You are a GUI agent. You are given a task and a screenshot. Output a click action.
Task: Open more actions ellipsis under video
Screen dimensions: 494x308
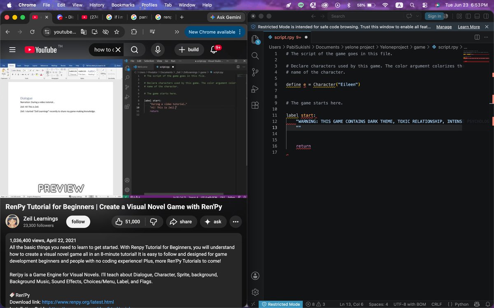235,222
